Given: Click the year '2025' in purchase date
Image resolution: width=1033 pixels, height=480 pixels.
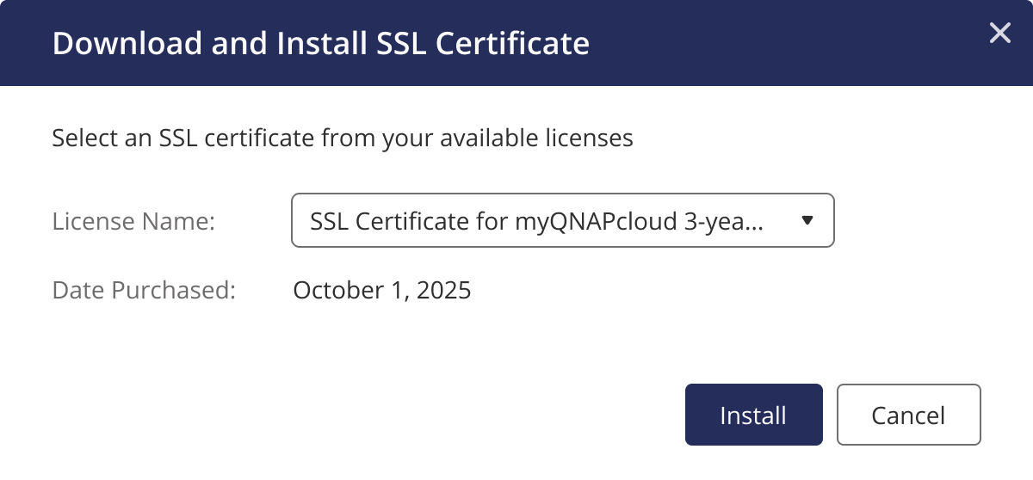Looking at the screenshot, I should [443, 290].
